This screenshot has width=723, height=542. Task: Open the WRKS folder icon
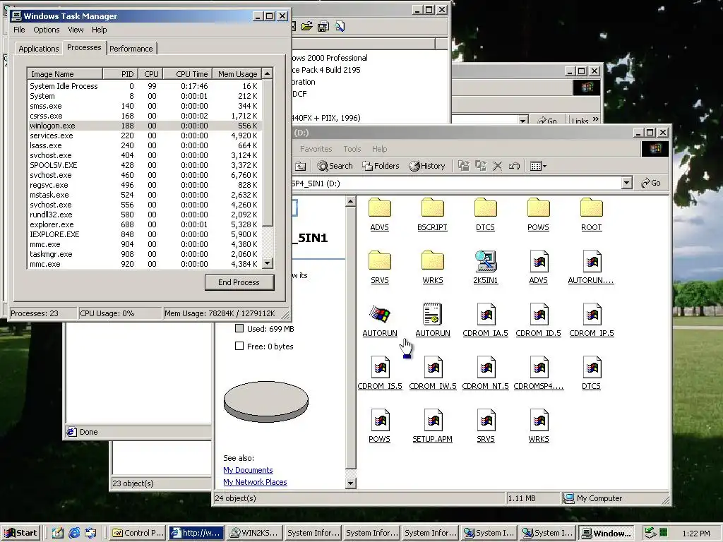tap(433, 261)
